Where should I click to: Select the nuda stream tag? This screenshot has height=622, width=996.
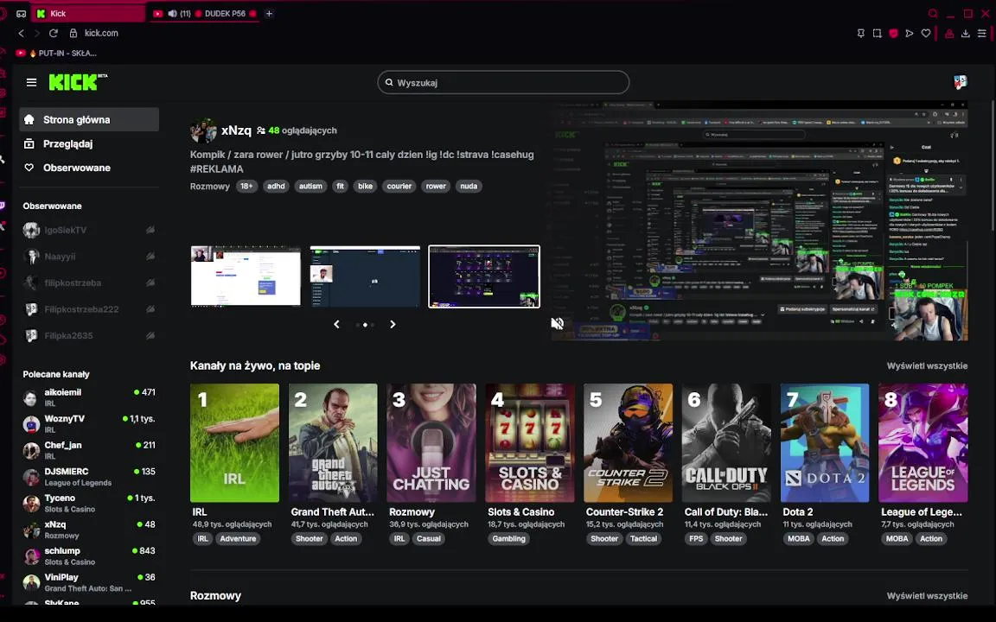[468, 186]
